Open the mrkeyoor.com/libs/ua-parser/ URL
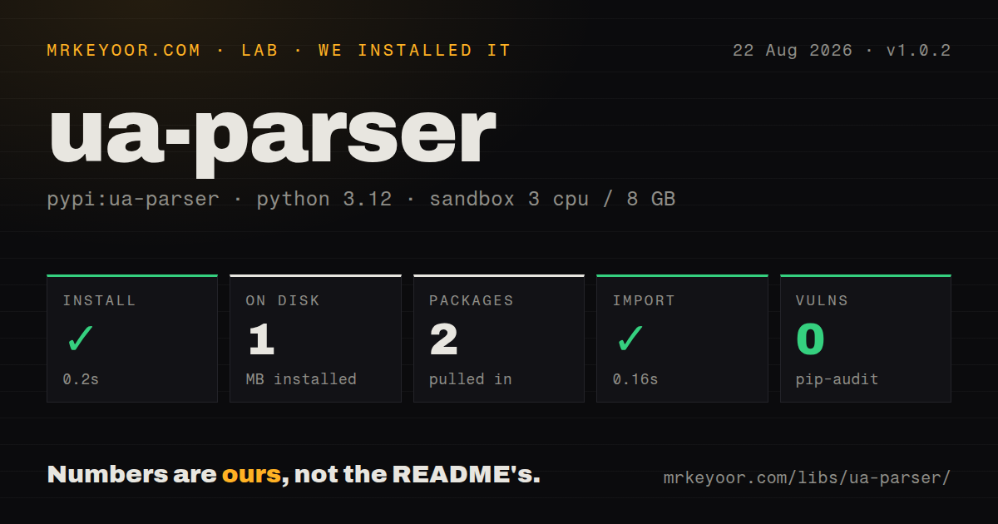Screen dimensions: 998x524 tap(807, 478)
